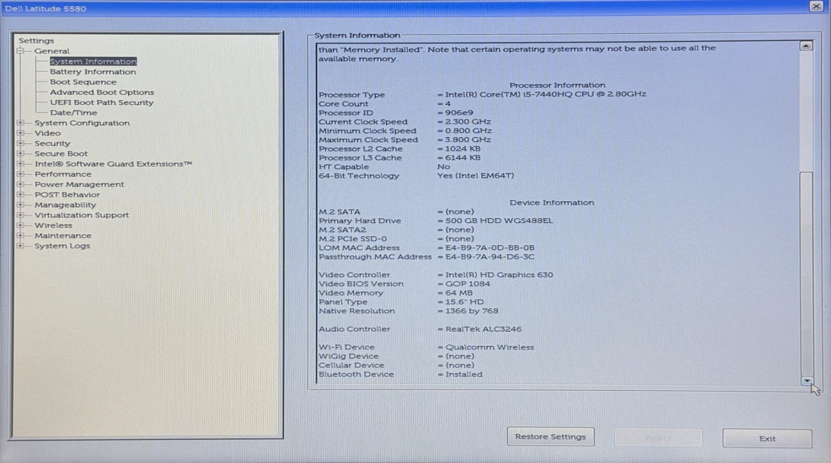
Task: Click the RealTek ALC3246 audio value
Action: pyautogui.click(x=484, y=329)
